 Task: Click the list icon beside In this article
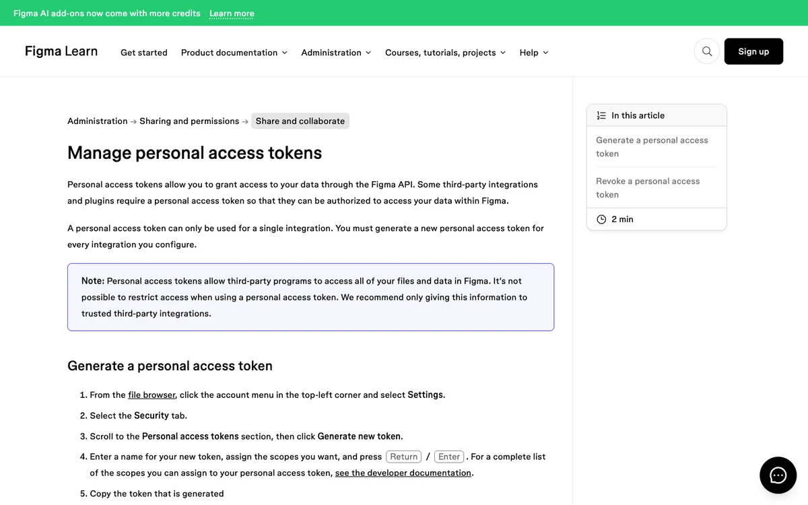tap(601, 116)
